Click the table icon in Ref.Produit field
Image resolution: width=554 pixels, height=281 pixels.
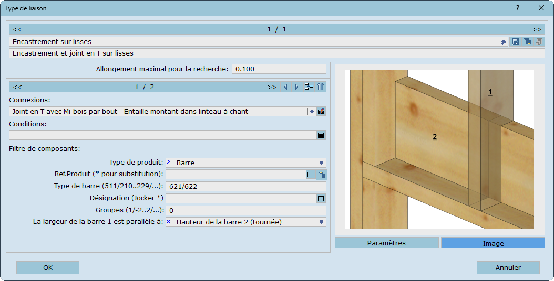tap(310, 175)
